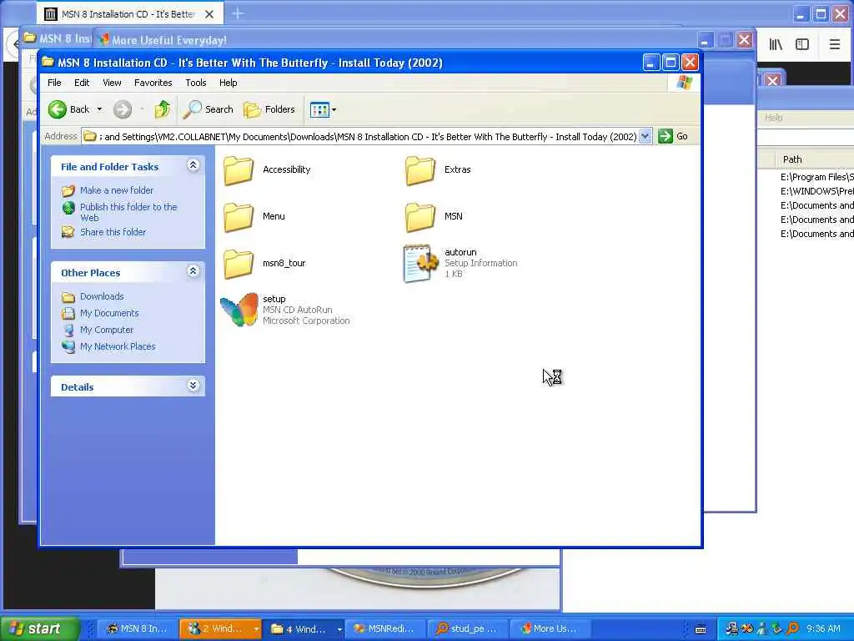Select the msn8_tour folder icon
Viewport: 854px width, 641px height.
coord(239,264)
